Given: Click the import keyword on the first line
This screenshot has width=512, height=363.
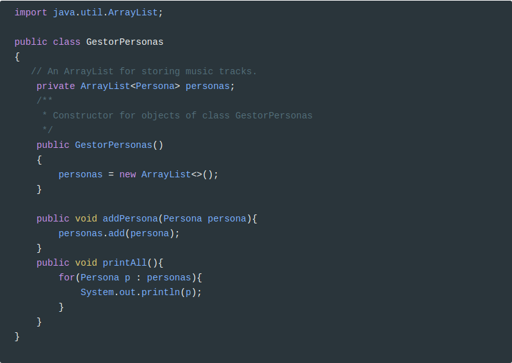Looking at the screenshot, I should (31, 12).
